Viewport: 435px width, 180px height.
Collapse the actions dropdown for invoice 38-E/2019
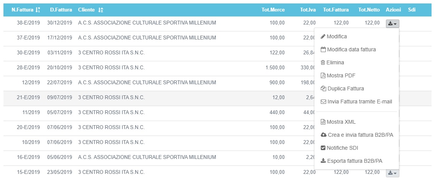click(392, 23)
